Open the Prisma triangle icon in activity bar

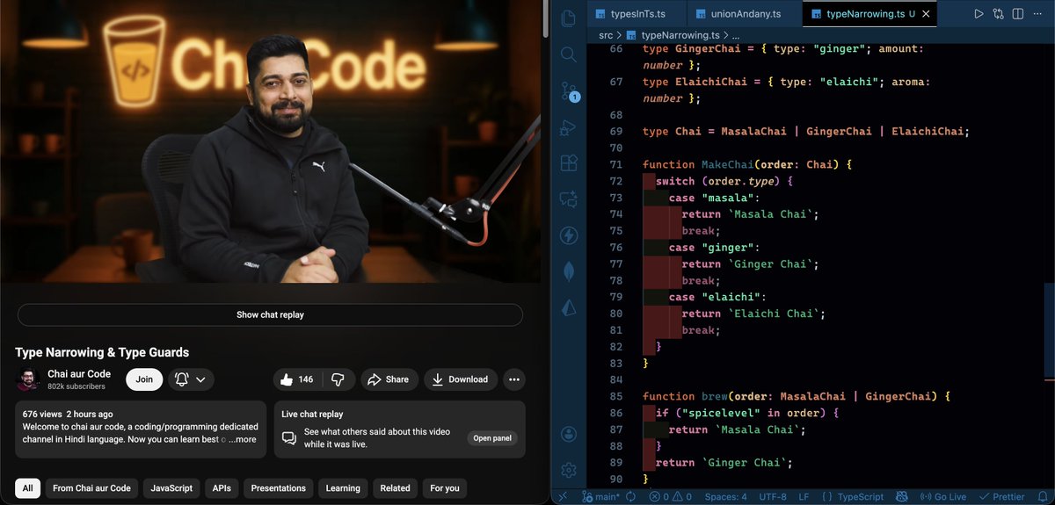(569, 307)
